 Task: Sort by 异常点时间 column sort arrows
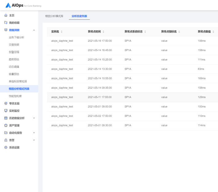pos(103,32)
